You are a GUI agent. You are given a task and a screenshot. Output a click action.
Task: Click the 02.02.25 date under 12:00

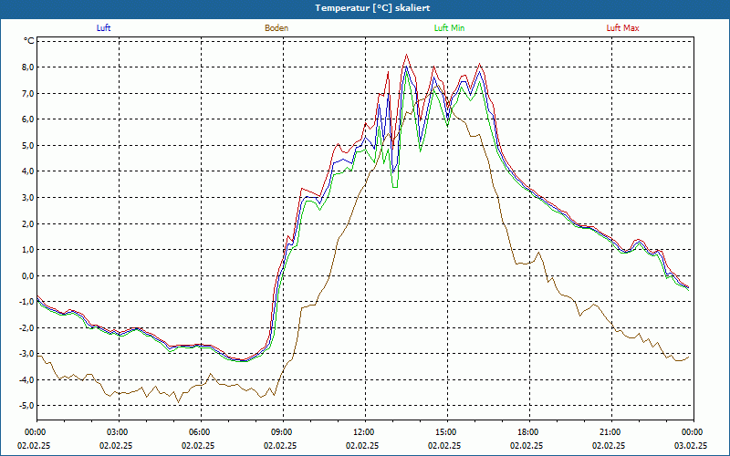coord(362,445)
